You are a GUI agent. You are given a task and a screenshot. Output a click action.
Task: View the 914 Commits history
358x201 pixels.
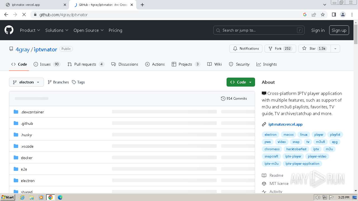pos(234,99)
